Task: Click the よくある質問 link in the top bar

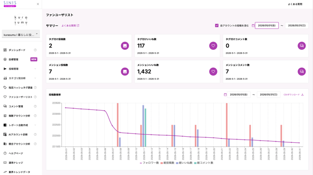Action: [295, 4]
